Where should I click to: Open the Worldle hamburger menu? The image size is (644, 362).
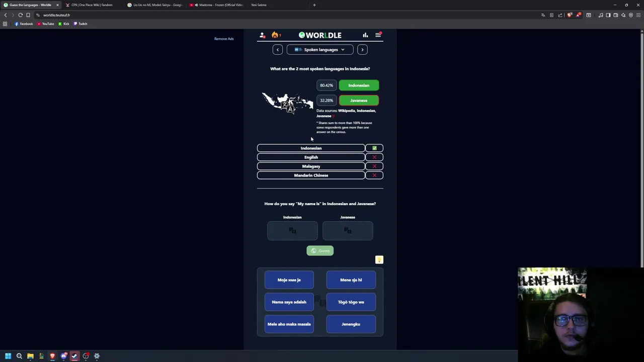[x=378, y=35]
